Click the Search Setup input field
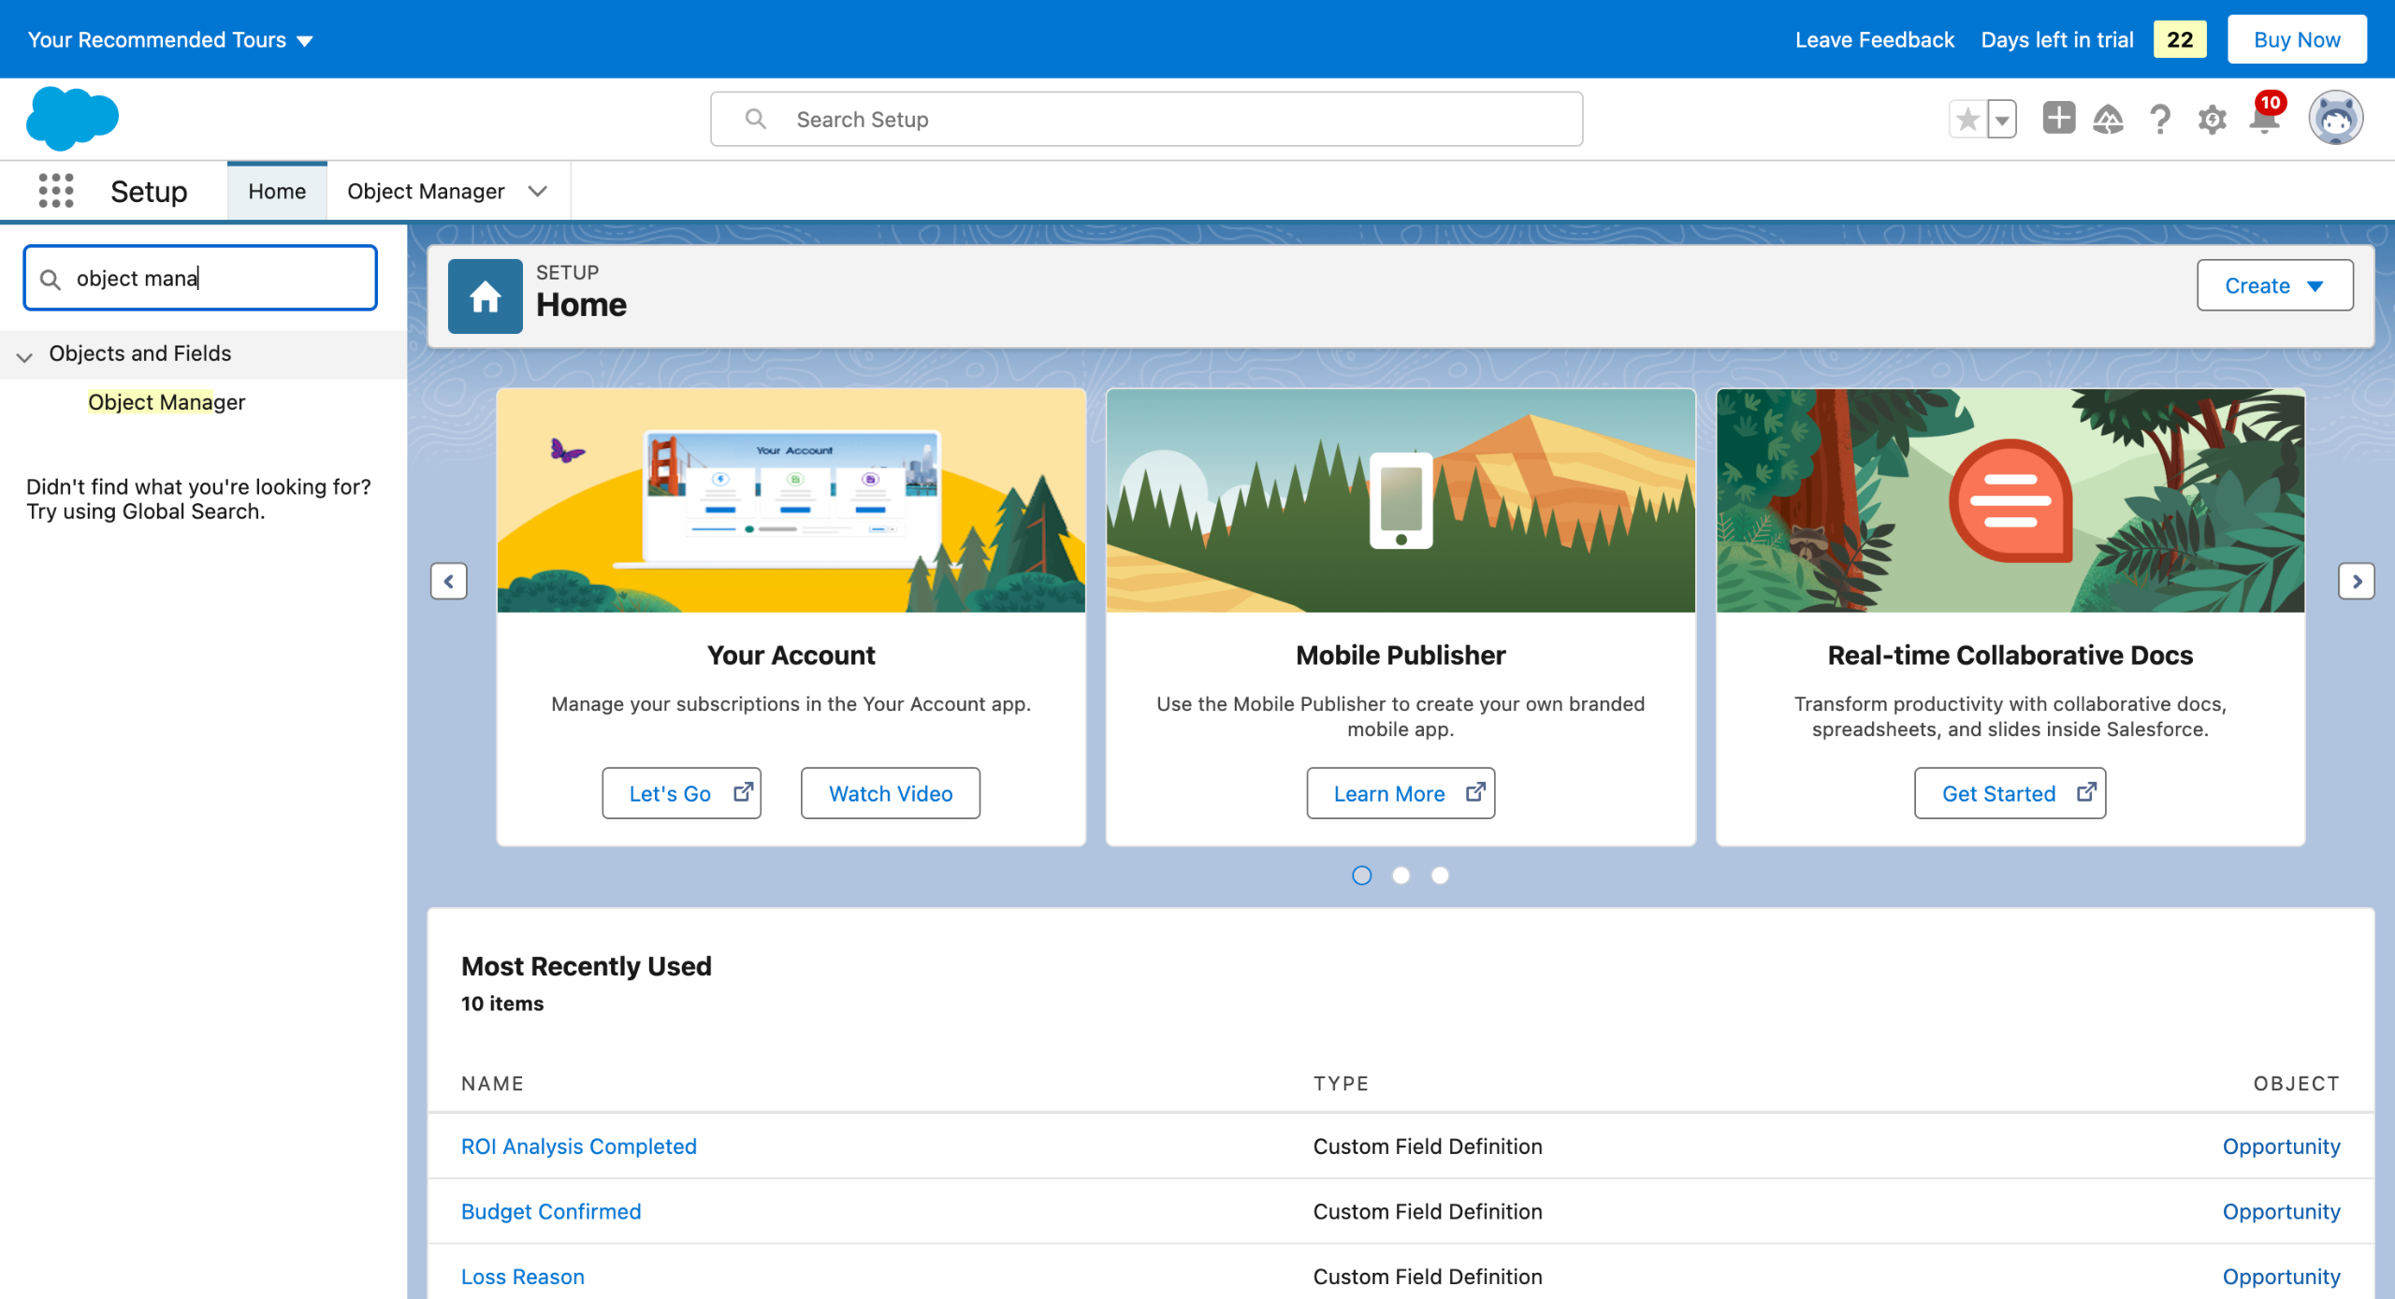The image size is (2395, 1299). pyautogui.click(x=1146, y=119)
